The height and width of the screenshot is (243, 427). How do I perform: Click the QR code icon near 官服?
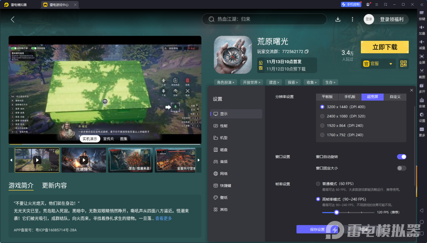[x=403, y=64]
